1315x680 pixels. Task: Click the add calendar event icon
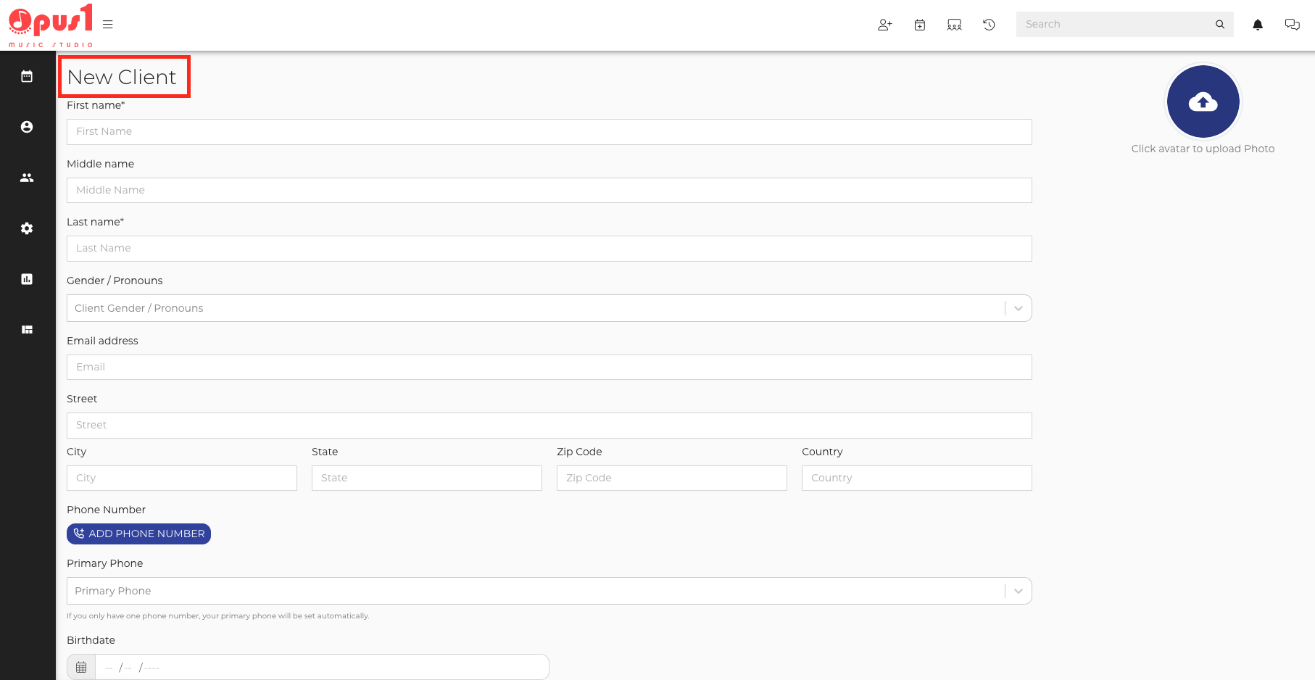(x=919, y=25)
